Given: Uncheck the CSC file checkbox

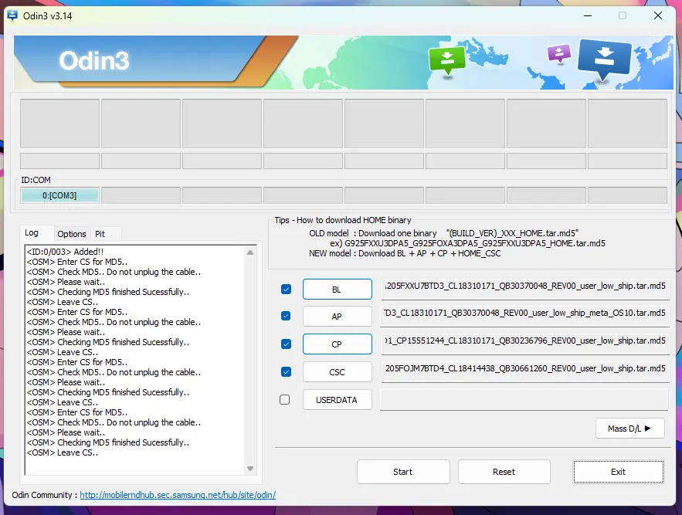Looking at the screenshot, I should (x=286, y=372).
